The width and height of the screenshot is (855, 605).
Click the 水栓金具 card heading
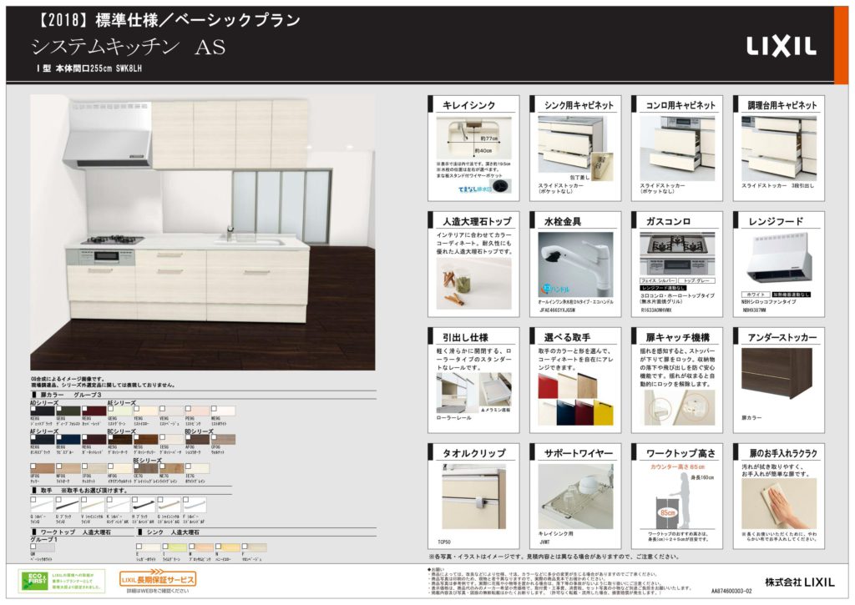pos(563,221)
